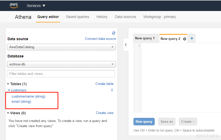Click the Save as button
Viewport: 221px width, 140px height.
[x=167, y=121]
